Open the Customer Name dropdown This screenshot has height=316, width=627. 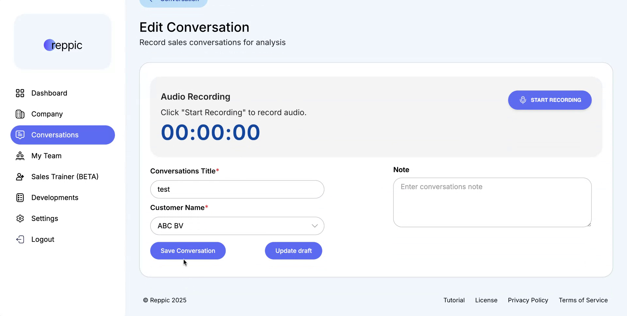(237, 226)
